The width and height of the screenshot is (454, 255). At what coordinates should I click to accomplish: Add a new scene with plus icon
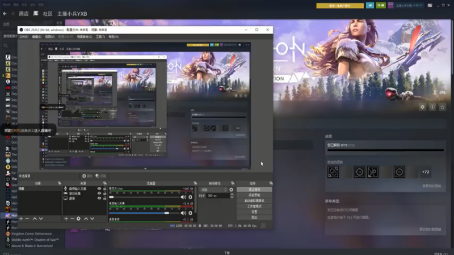pyautogui.click(x=21, y=219)
